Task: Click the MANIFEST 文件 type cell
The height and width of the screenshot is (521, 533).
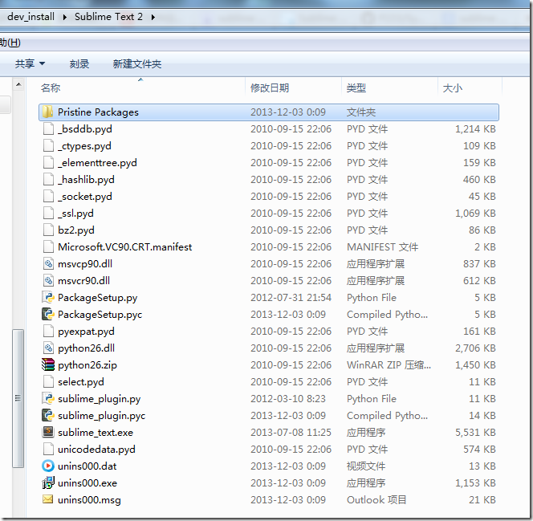Action: 382,247
